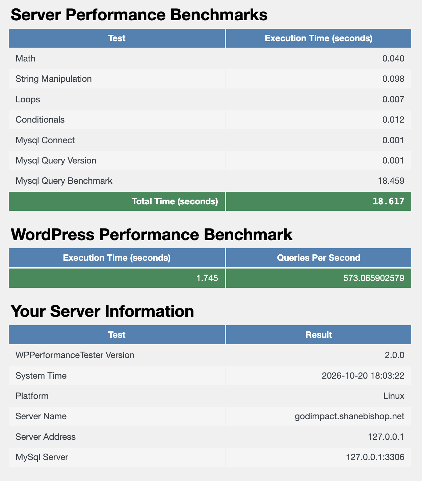Viewport: 422px width, 481px height.
Task: Select the WPPerformanceTester Version label
Action: (75, 355)
